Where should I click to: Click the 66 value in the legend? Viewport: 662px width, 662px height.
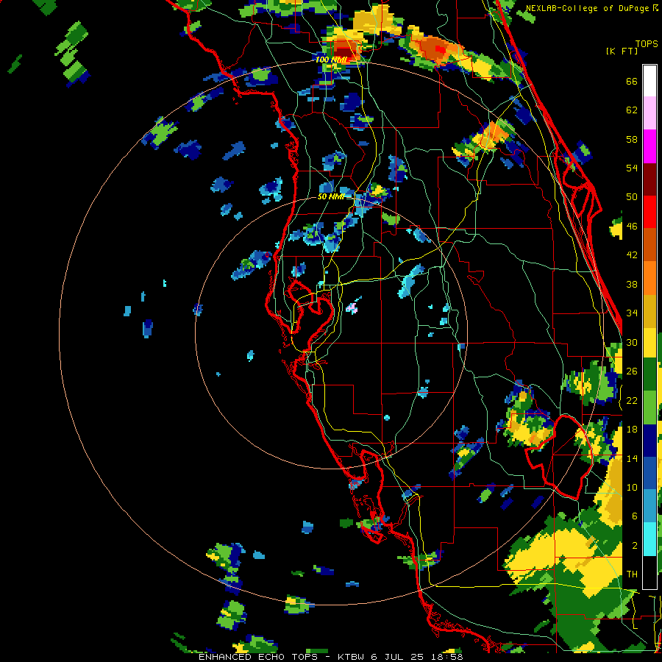tap(632, 82)
